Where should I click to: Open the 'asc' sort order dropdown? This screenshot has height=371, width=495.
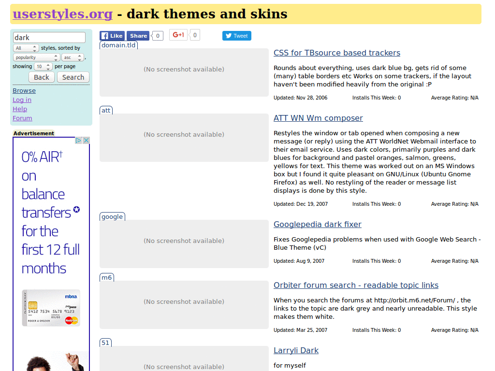tap(73, 57)
